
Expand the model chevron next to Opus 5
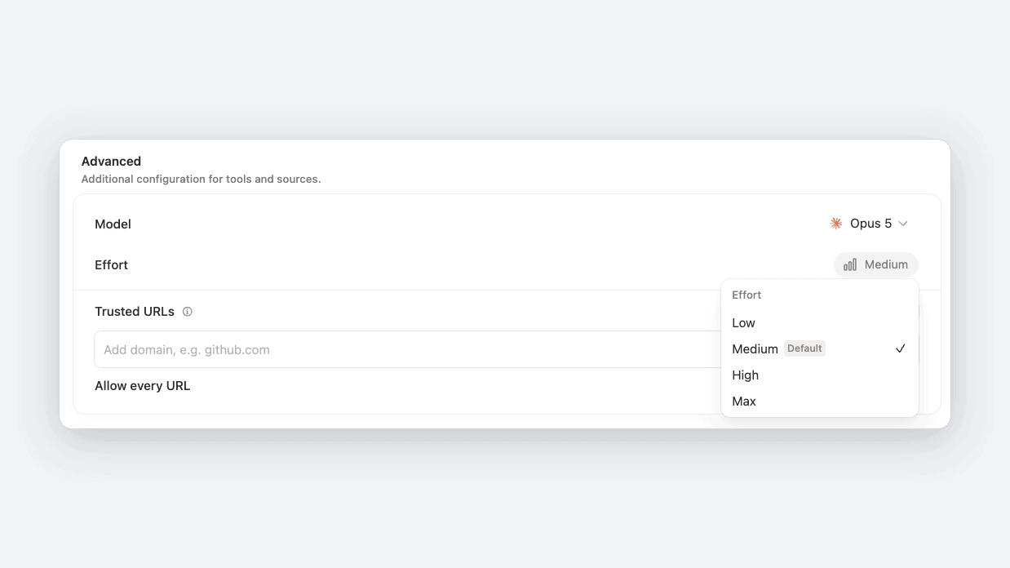pos(903,224)
